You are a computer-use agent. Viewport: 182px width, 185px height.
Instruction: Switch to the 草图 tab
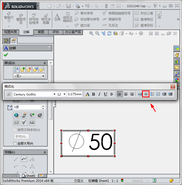(41, 32)
